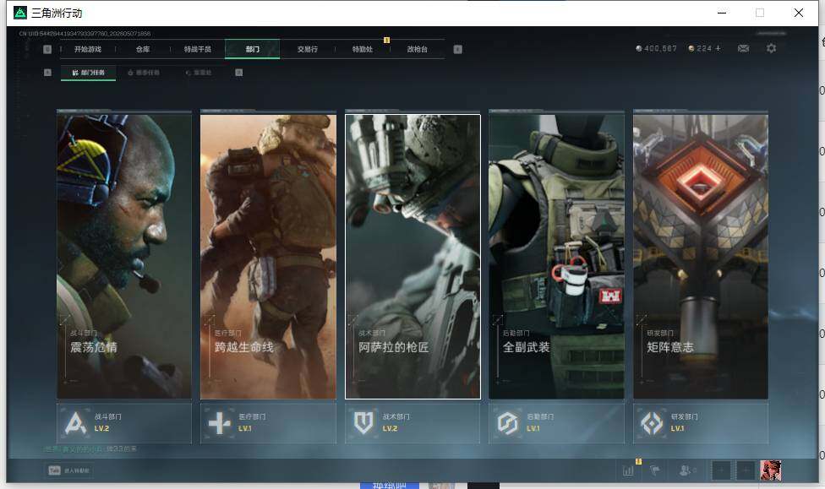Viewport: 825px width, 489px height.
Task: Click the 战斗部门 LV.2 panel
Action: [x=124, y=423]
